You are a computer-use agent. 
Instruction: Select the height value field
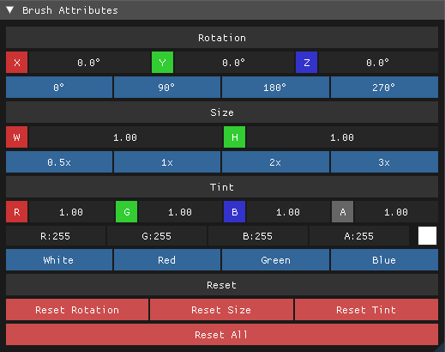tap(342, 137)
